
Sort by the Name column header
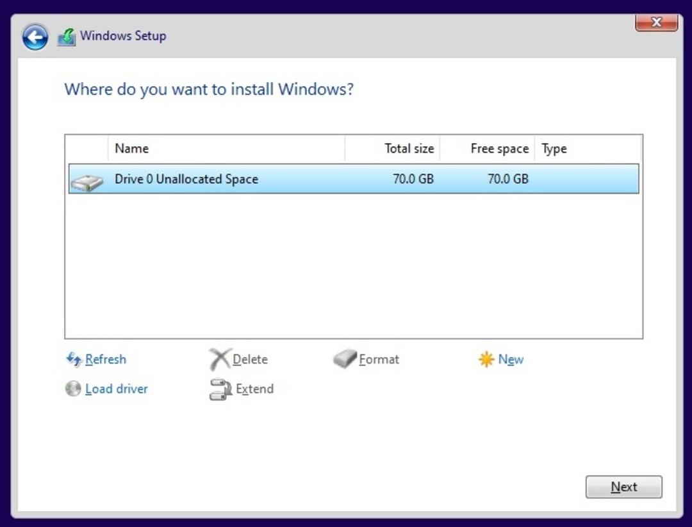pos(226,149)
